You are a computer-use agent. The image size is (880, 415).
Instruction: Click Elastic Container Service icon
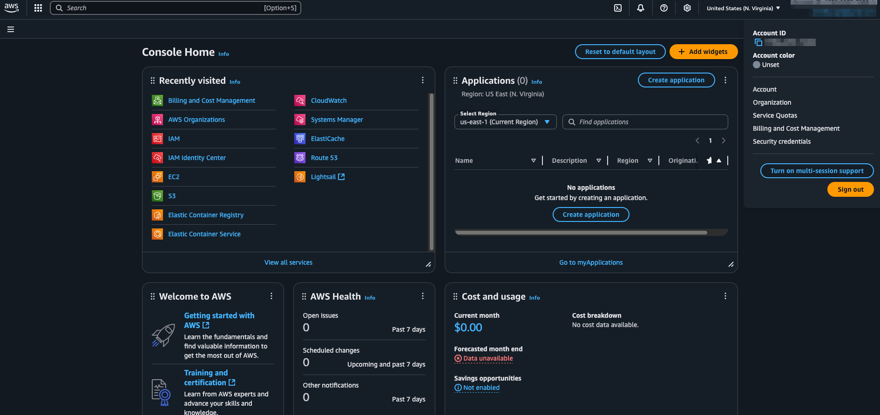[157, 234]
